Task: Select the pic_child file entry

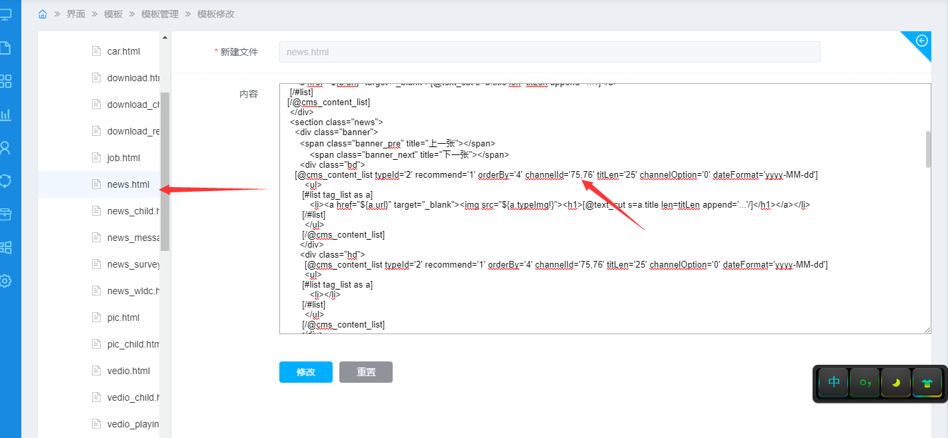Action: 133,344
